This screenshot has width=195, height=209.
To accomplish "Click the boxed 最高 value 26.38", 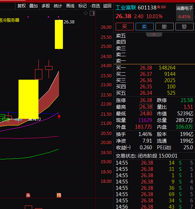I will pos(146,107).
